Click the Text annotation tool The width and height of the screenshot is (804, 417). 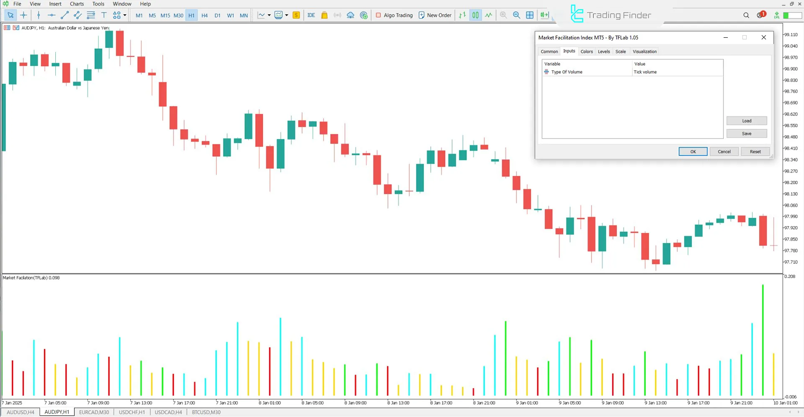point(104,15)
